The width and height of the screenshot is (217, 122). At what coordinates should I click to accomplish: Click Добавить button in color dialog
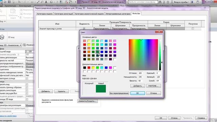click(138, 86)
